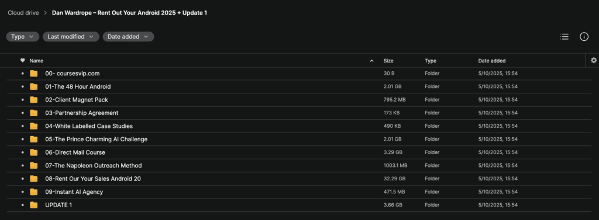599x220 pixels.
Task: Go to Cloud drive breadcrumb
Action: [x=23, y=13]
